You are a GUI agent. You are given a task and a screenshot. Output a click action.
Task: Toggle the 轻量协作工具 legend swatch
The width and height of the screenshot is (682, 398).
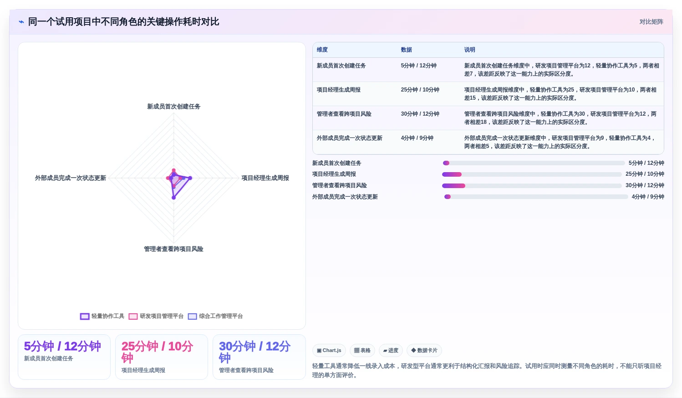click(x=85, y=316)
